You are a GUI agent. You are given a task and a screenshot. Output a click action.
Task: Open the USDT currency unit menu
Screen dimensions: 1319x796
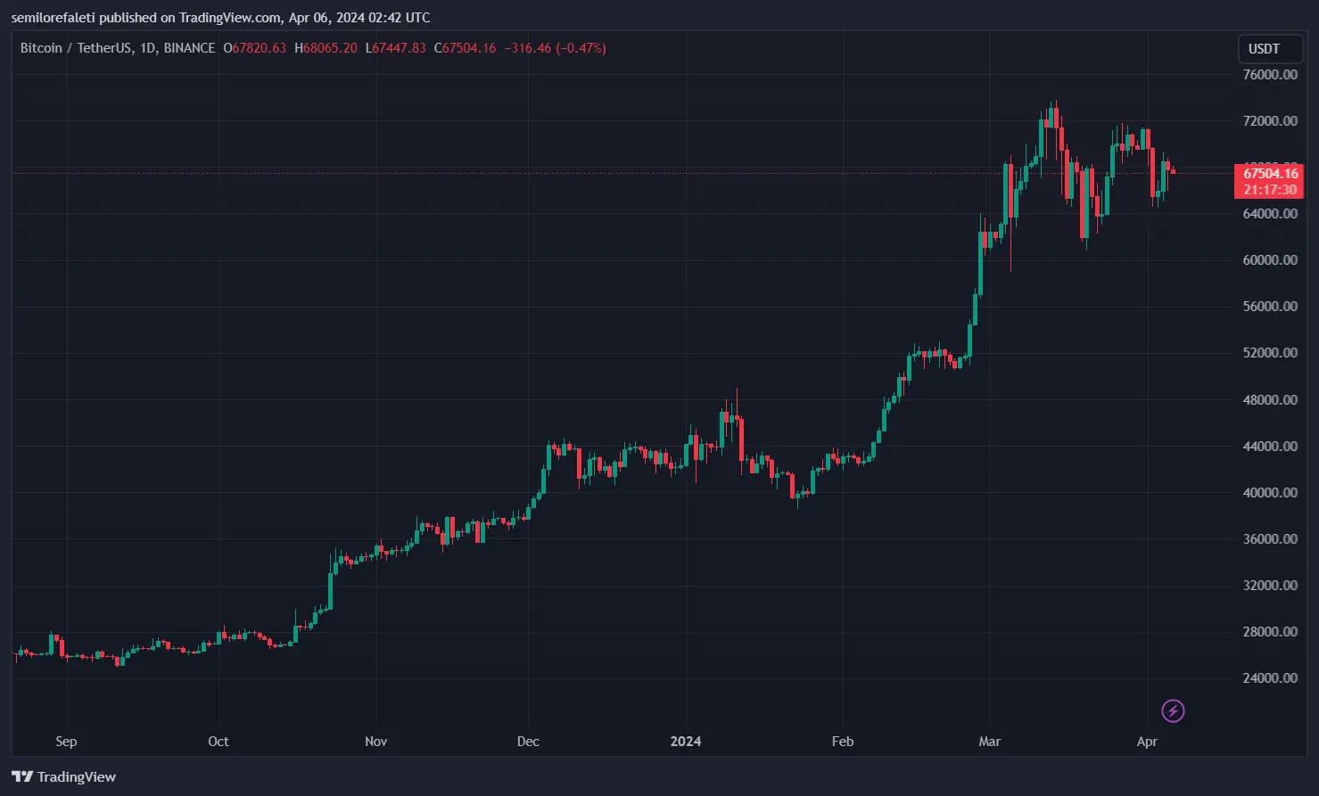(1270, 48)
